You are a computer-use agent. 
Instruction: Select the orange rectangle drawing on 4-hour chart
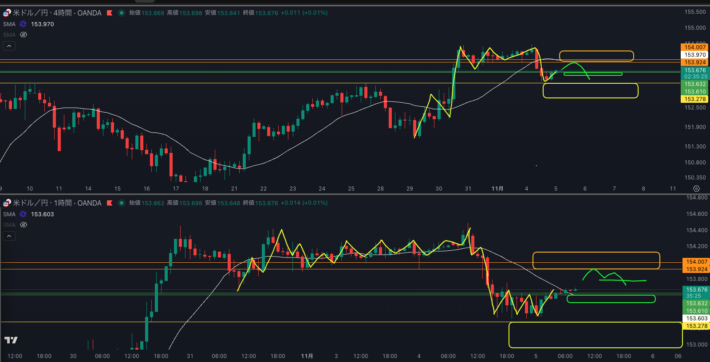pyautogui.click(x=596, y=51)
